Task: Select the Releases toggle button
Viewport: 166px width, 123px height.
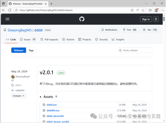Action: (x=19, y=50)
